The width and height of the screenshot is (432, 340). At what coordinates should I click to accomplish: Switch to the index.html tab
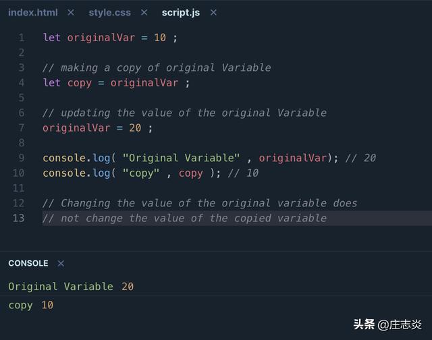click(x=32, y=13)
